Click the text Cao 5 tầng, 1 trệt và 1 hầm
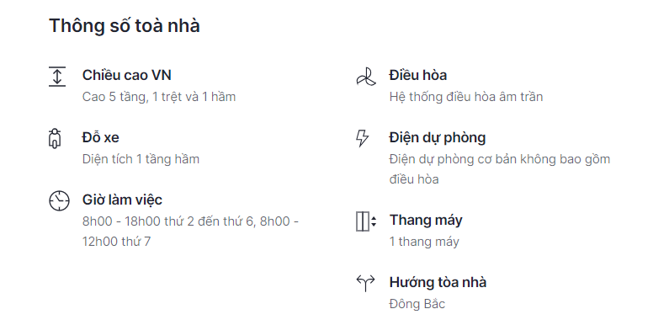Viewport: 653px width, 325px height. [159, 97]
